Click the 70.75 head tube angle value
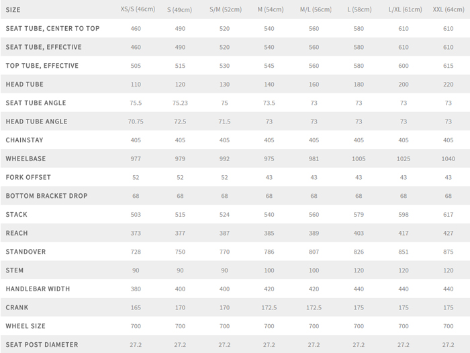Image resolution: width=470 pixels, height=353 pixels. 135,121
